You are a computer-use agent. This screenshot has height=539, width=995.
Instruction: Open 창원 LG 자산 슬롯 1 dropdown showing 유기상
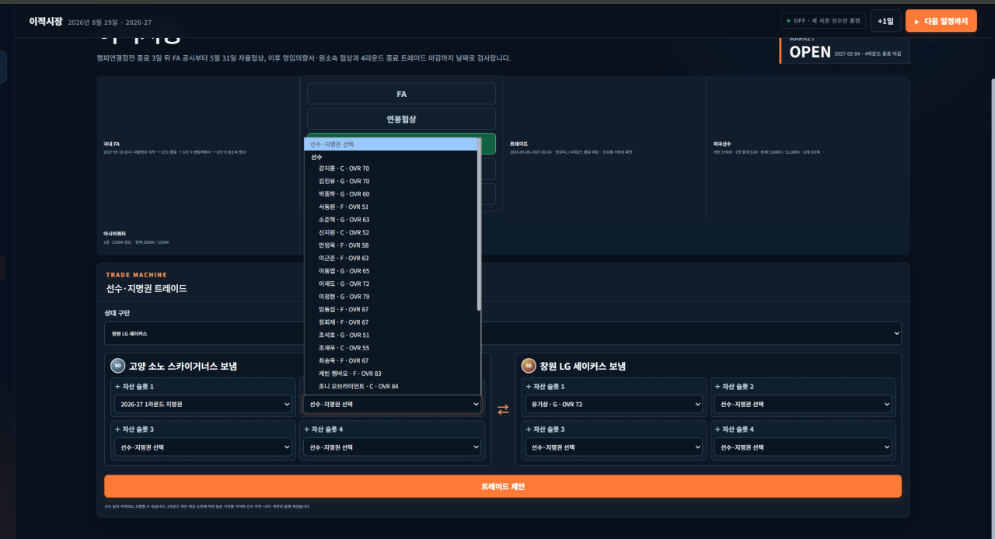pyautogui.click(x=614, y=405)
